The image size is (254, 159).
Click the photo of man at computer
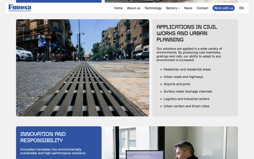point(171,143)
